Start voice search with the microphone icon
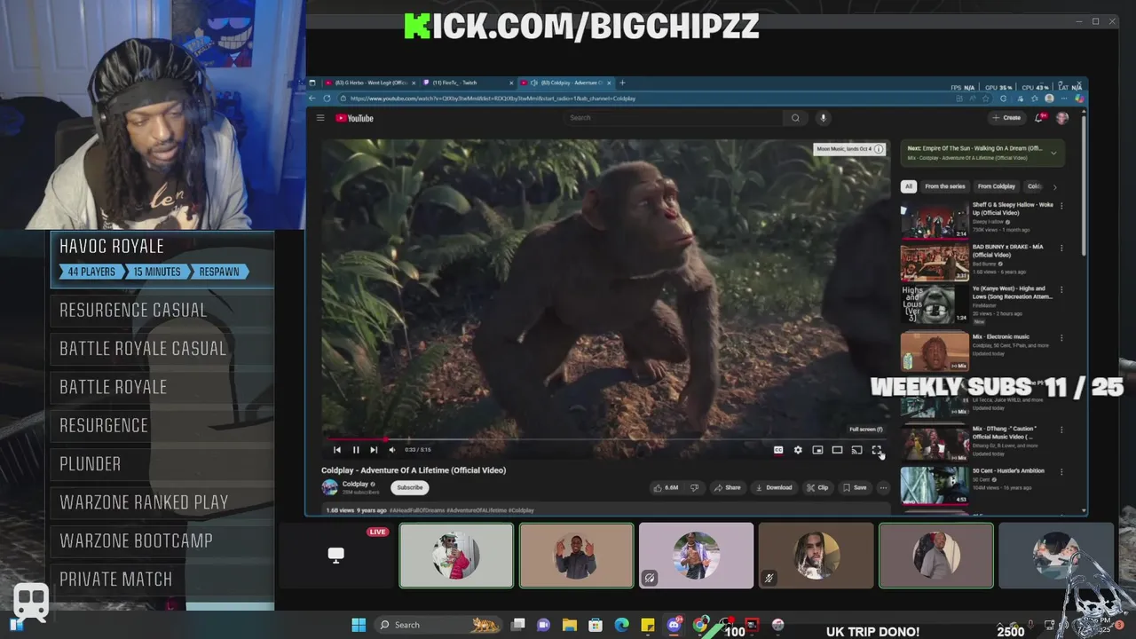 tap(823, 117)
